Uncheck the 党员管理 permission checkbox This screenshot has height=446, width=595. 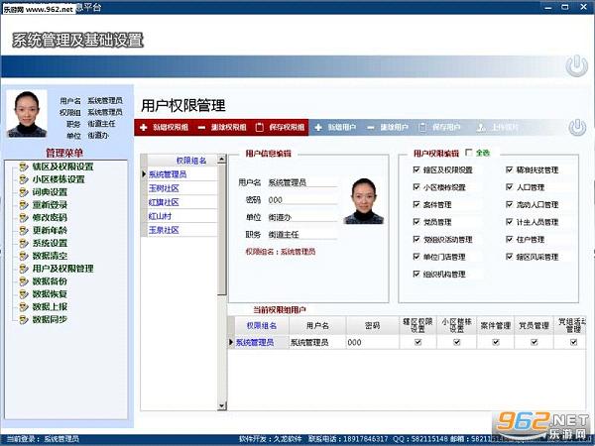point(416,221)
